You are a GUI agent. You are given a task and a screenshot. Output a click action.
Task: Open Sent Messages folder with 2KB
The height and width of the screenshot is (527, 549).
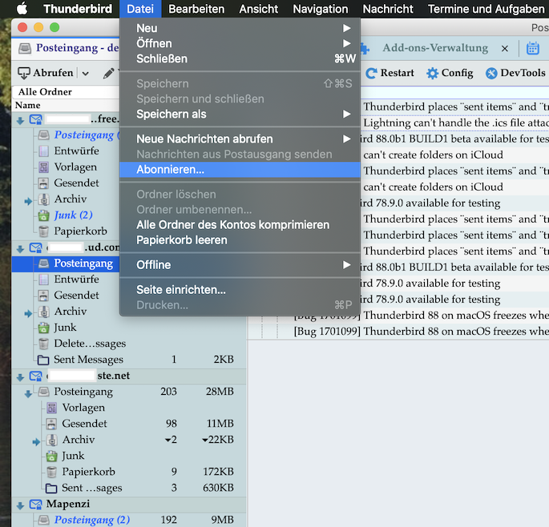click(88, 360)
